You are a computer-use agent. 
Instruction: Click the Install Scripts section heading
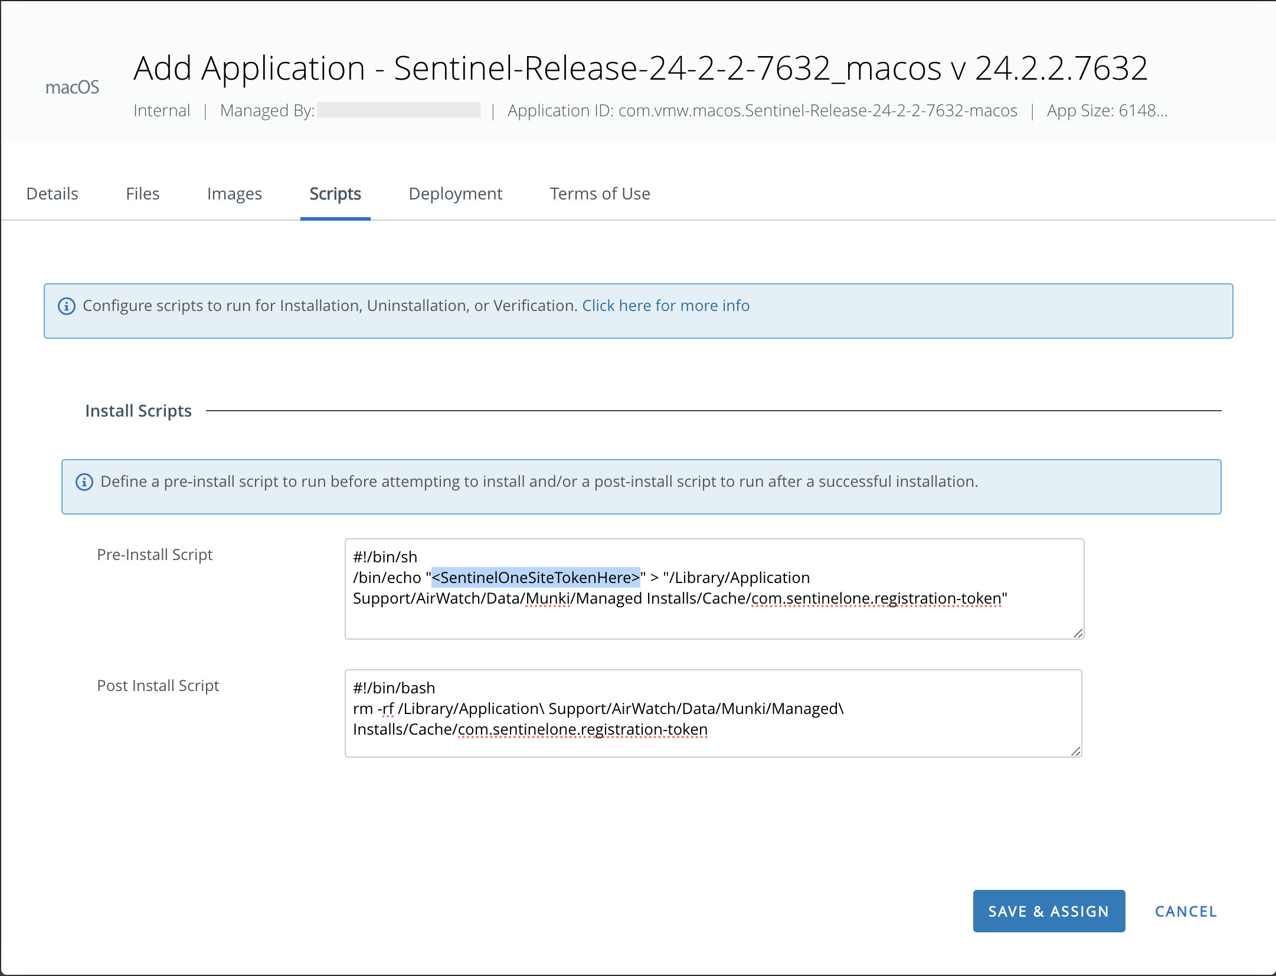pyautogui.click(x=138, y=411)
